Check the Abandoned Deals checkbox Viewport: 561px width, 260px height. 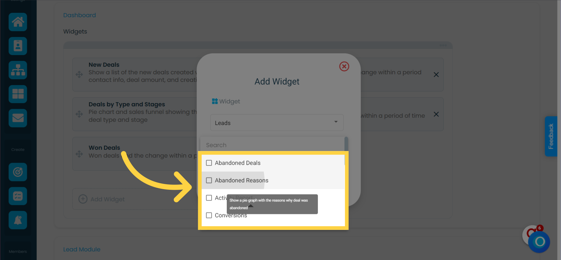click(x=209, y=163)
